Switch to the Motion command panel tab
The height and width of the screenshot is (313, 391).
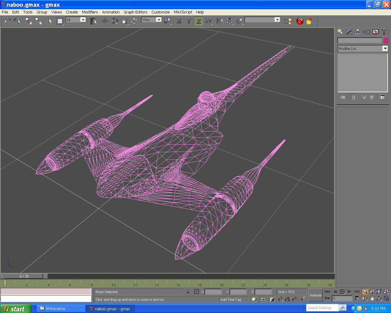click(x=367, y=32)
